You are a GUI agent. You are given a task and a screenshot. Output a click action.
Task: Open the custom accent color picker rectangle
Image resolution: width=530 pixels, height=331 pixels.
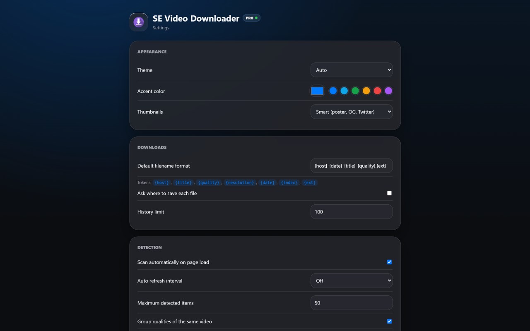[x=317, y=91]
